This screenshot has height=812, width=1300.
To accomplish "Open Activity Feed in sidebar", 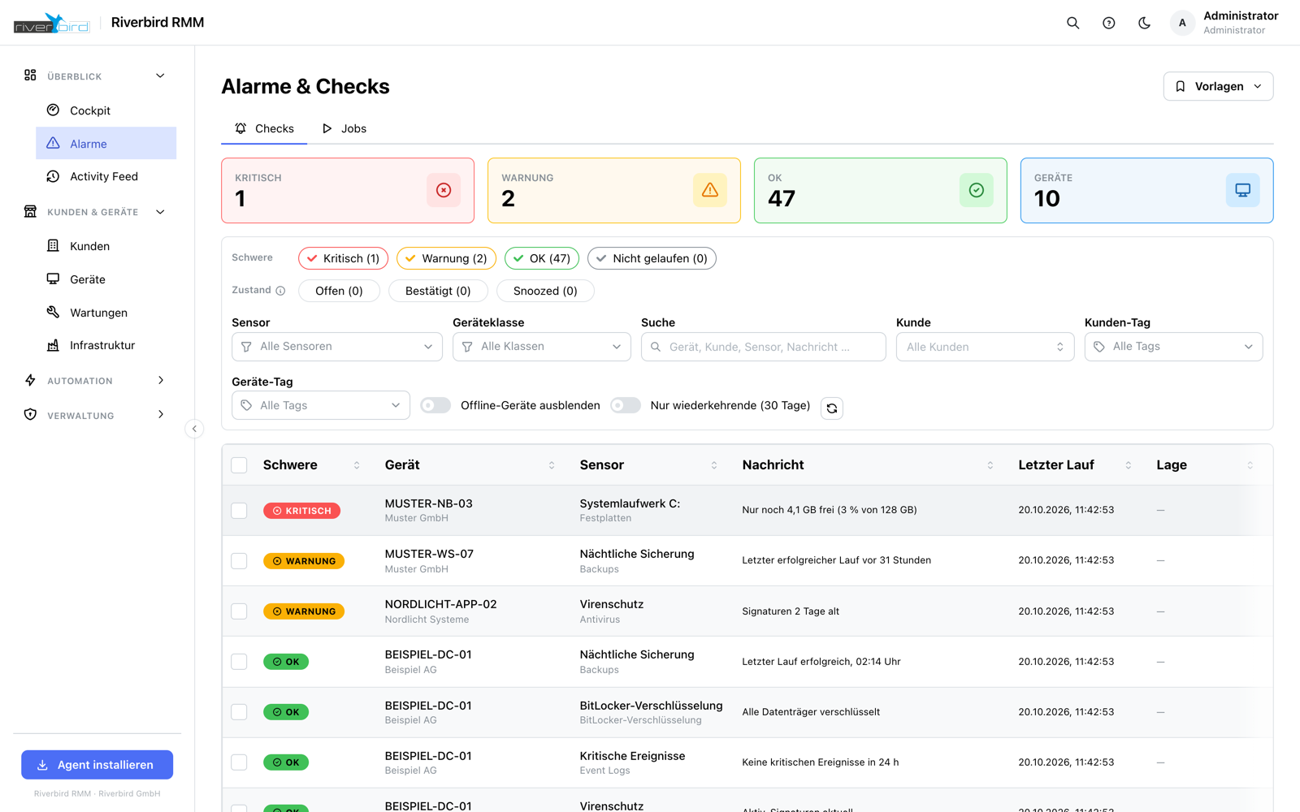I will (106, 176).
